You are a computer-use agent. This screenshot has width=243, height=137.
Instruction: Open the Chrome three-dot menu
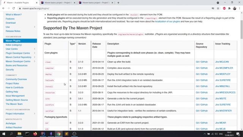(x=240, y=8)
